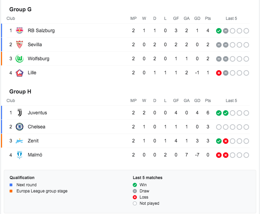Click the Chelsea club crest
This screenshot has width=260, height=214.
[20, 127]
